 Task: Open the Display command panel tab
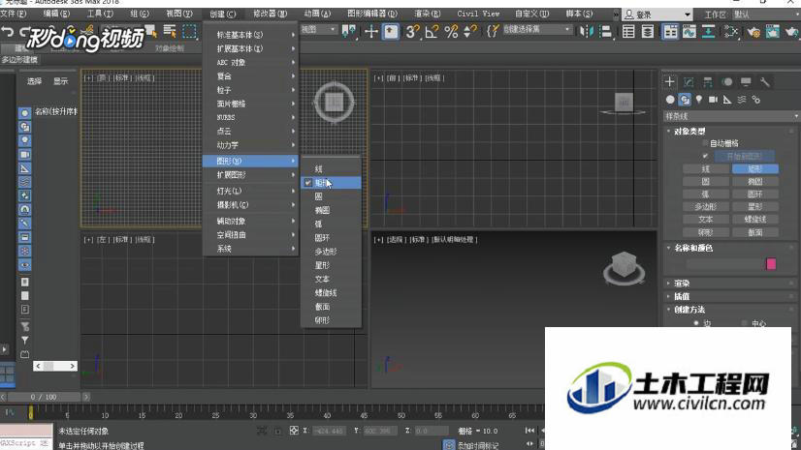tap(746, 81)
